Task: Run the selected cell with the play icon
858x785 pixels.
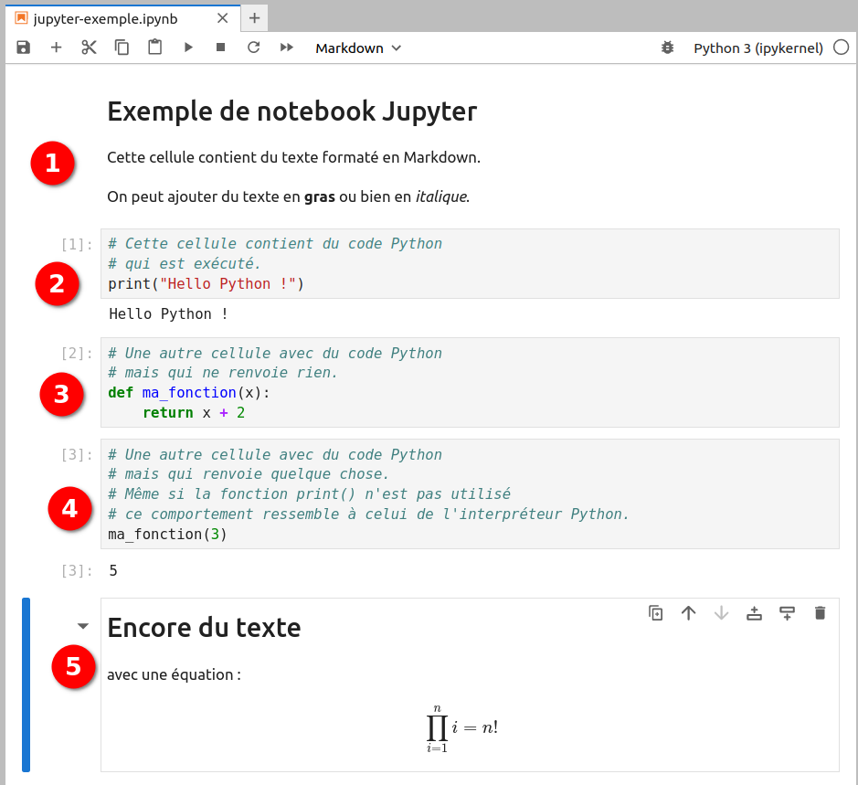Action: [188, 48]
